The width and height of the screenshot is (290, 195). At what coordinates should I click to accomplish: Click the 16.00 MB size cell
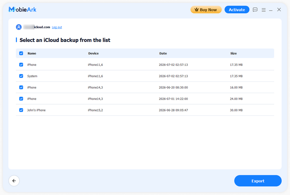[236, 88]
